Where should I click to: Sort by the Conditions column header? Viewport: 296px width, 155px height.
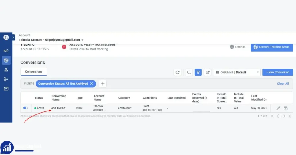coord(150,98)
